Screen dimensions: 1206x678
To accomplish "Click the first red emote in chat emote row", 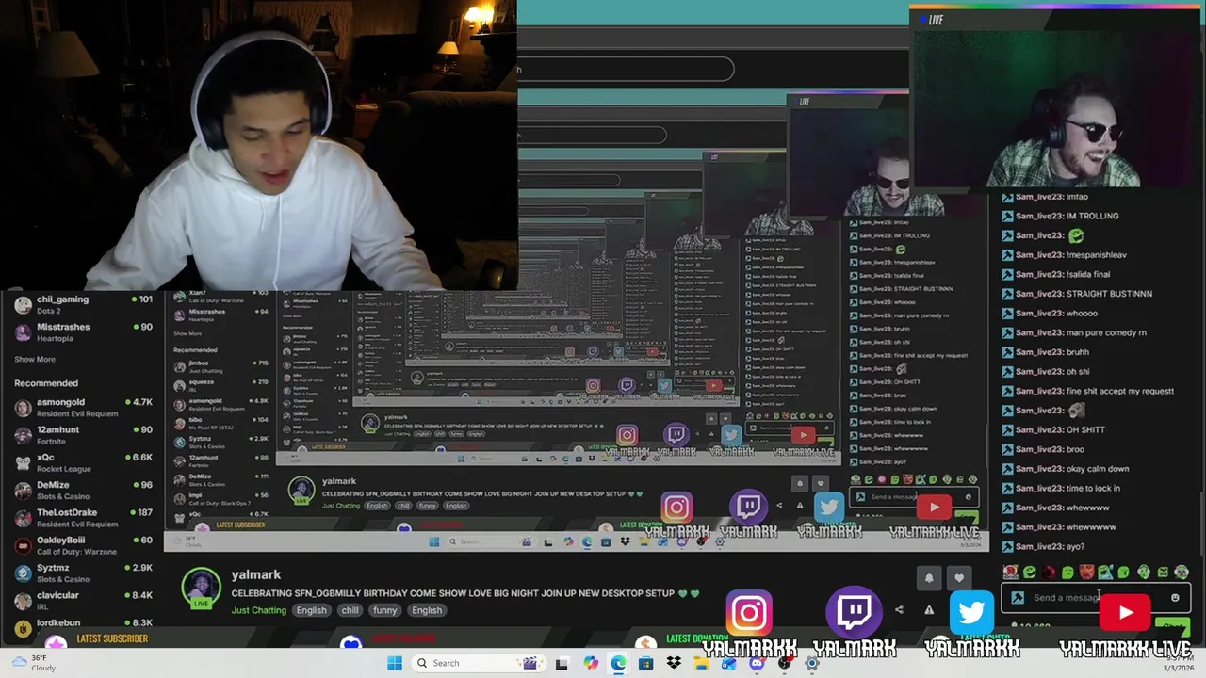I will (x=1010, y=572).
